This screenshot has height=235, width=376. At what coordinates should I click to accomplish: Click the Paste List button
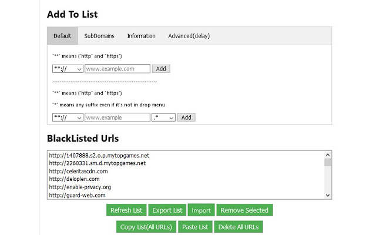[x=195, y=227]
